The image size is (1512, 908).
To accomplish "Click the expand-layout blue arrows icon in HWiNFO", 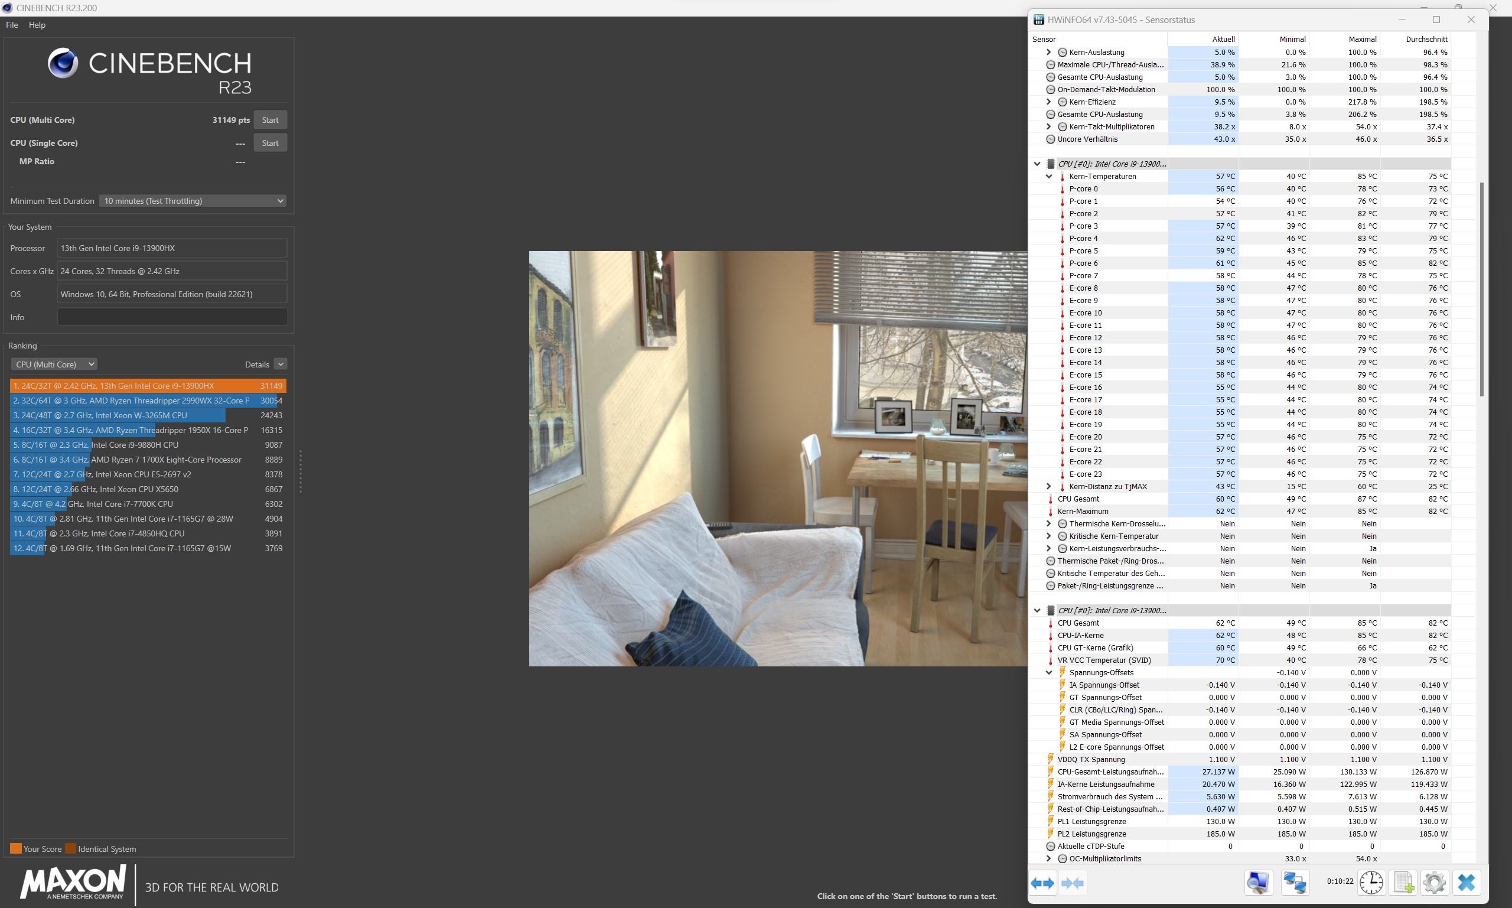I will point(1042,883).
